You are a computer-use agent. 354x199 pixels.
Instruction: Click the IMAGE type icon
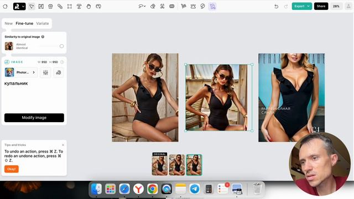tap(7, 62)
